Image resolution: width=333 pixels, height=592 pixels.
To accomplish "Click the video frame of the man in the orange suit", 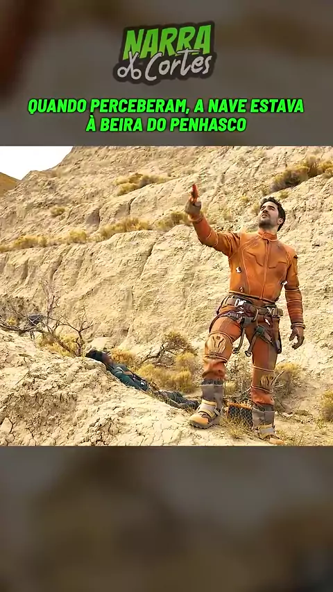I will pyautogui.click(x=166, y=296).
